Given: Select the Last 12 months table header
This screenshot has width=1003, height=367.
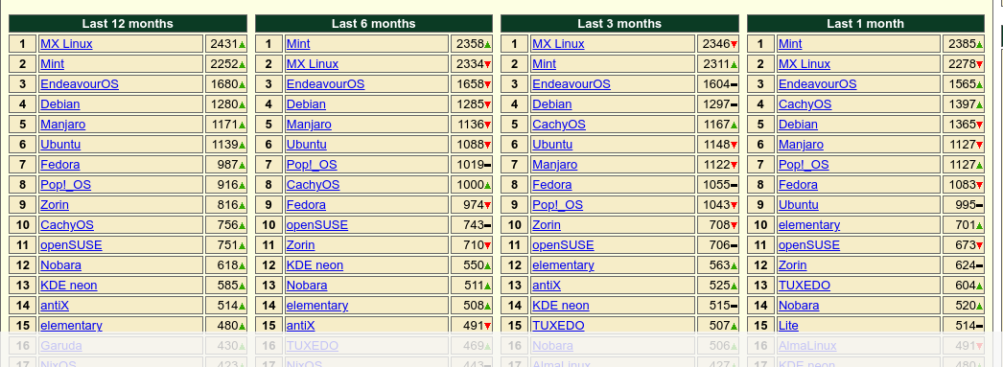Looking at the screenshot, I should tap(128, 24).
